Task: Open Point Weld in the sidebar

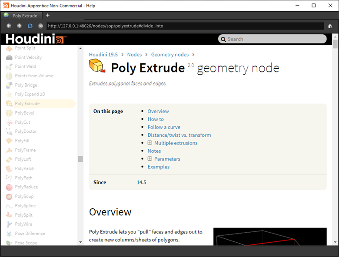Action: coord(26,66)
